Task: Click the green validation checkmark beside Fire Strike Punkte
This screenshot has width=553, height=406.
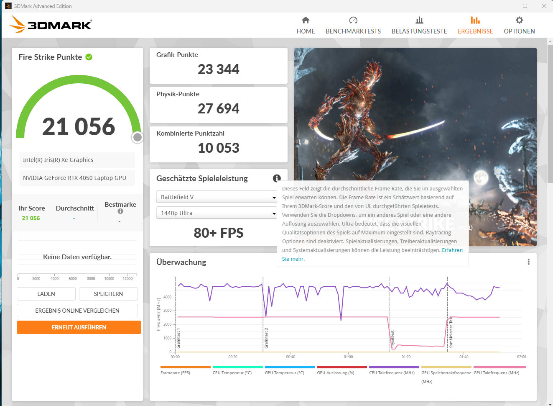Action: [x=89, y=57]
